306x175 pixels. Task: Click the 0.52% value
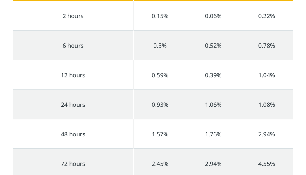click(x=213, y=46)
